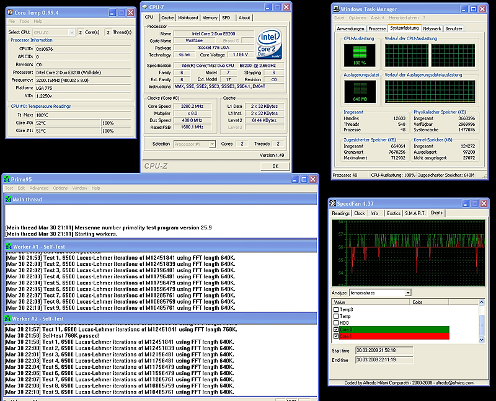This screenshot has height=401, width=496.
Task: Enable the HD0 chart checkbox
Action: click(336, 322)
